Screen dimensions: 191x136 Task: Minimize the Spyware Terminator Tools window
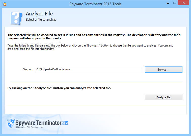point(168,3)
